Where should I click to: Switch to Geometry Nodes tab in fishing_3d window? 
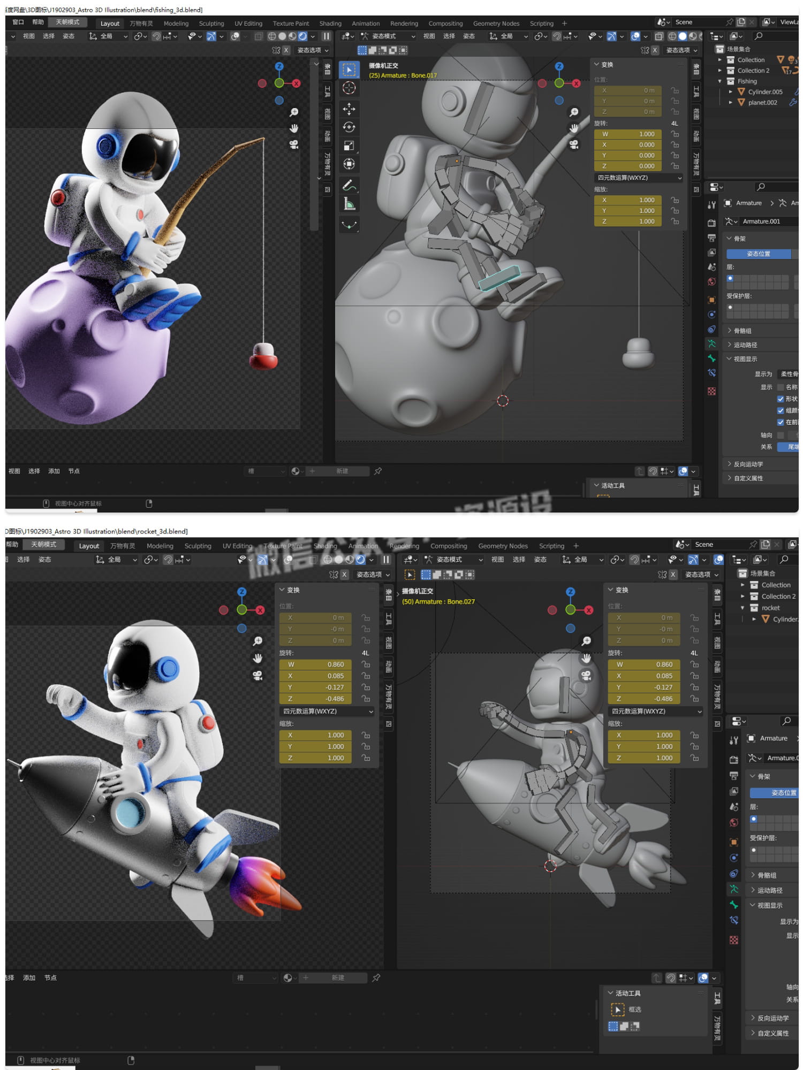pos(496,24)
